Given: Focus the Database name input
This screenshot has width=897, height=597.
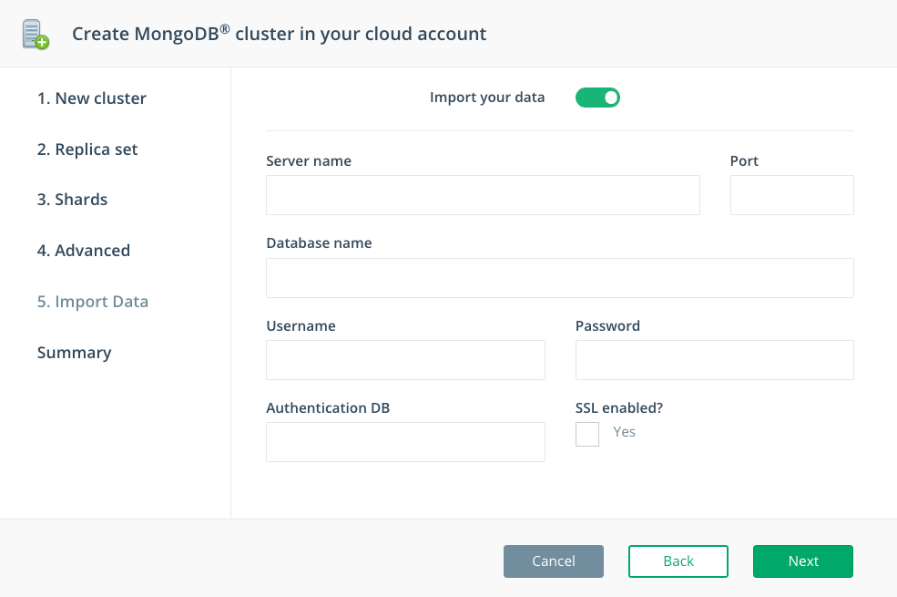Looking at the screenshot, I should tap(559, 278).
